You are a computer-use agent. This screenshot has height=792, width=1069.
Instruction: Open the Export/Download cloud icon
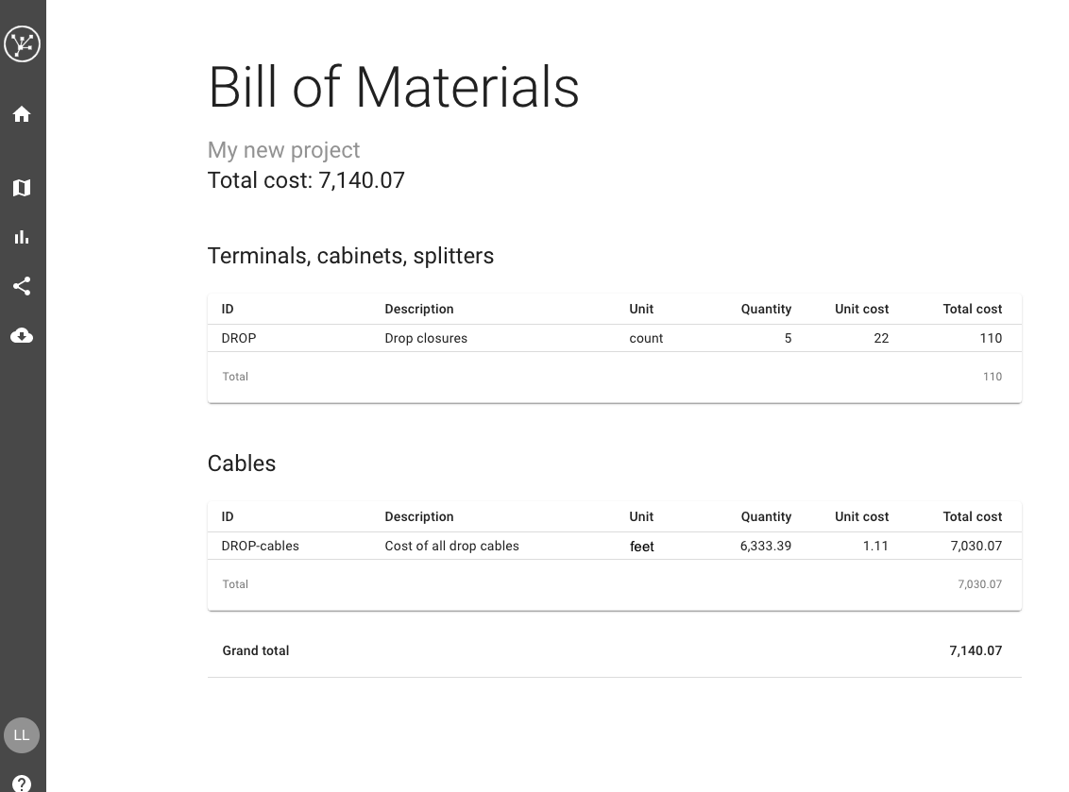[22, 335]
